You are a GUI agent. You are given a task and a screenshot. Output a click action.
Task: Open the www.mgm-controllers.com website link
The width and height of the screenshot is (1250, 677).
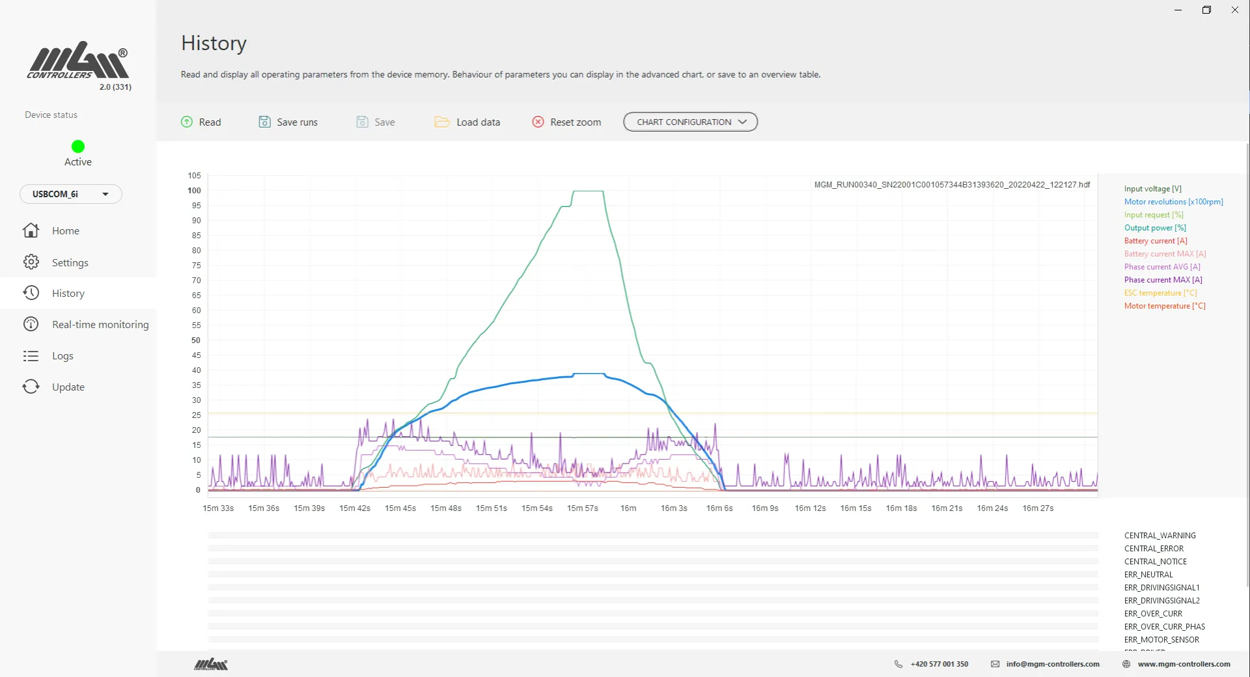coord(1184,664)
